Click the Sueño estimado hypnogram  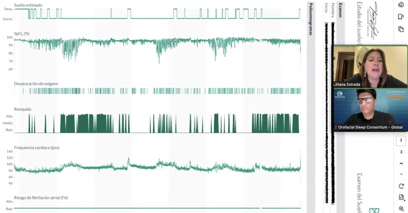click(x=157, y=14)
